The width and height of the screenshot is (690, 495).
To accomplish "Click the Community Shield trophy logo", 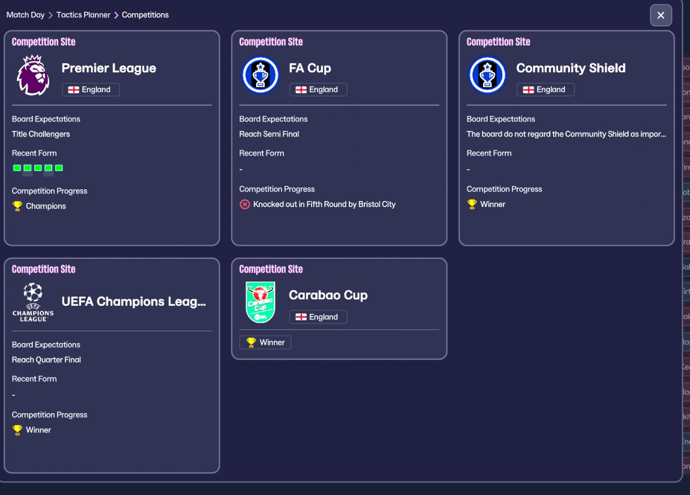I will pos(488,75).
